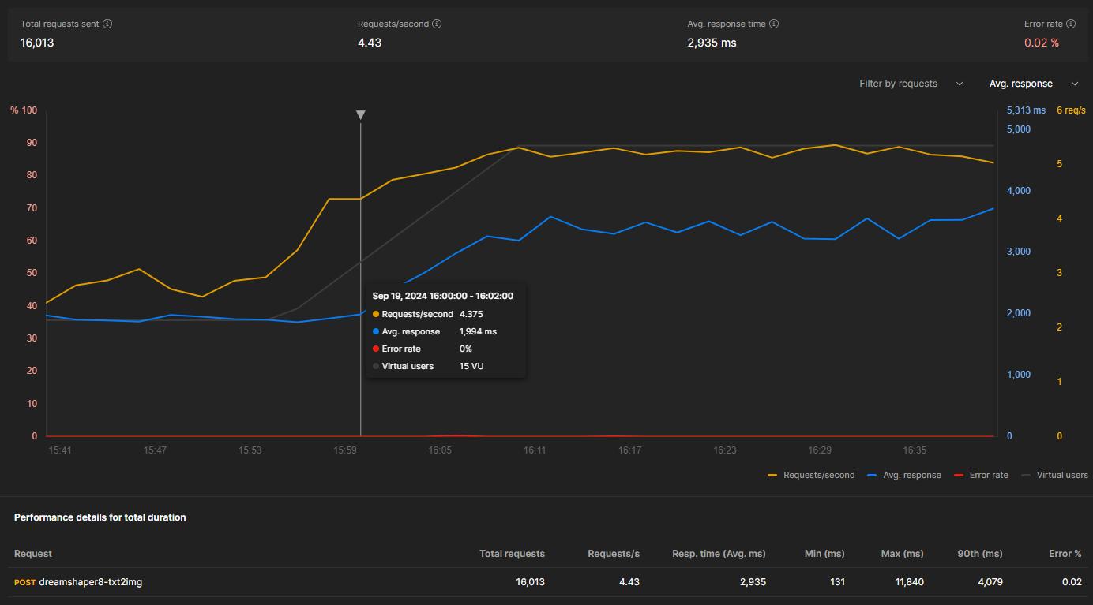Click the 16:17 time axis label
The height and width of the screenshot is (605, 1093).
click(x=629, y=450)
